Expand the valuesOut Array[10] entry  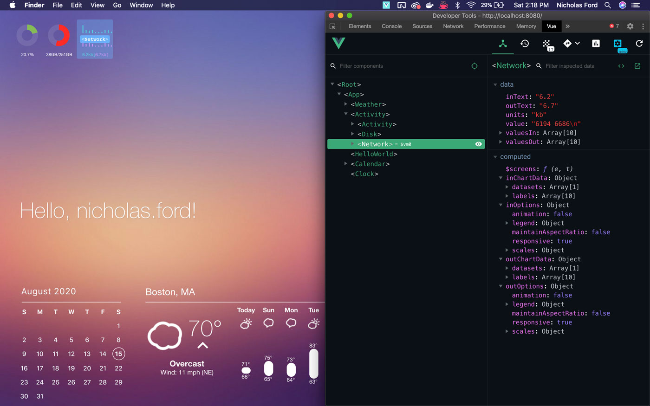500,142
